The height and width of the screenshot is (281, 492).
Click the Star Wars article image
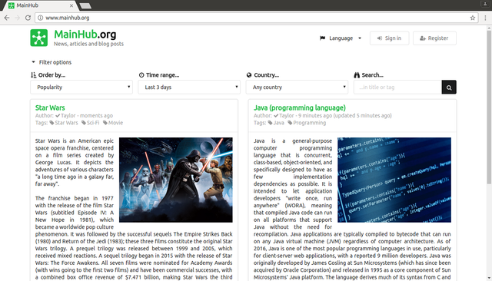point(176,180)
